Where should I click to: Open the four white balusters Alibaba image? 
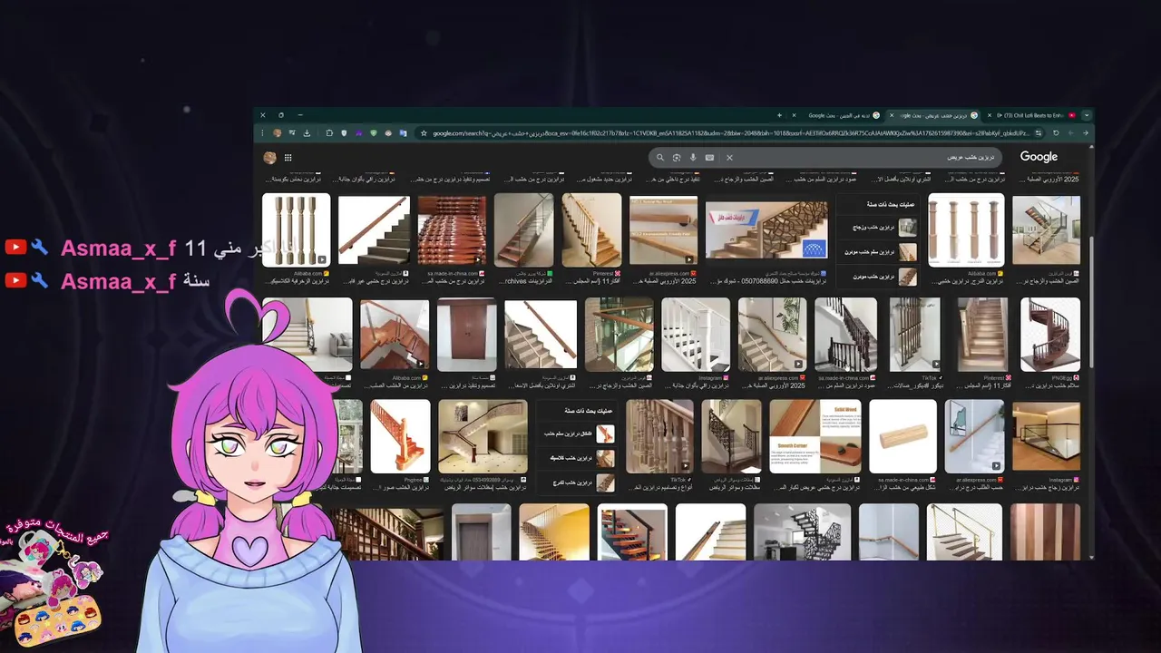point(296,229)
